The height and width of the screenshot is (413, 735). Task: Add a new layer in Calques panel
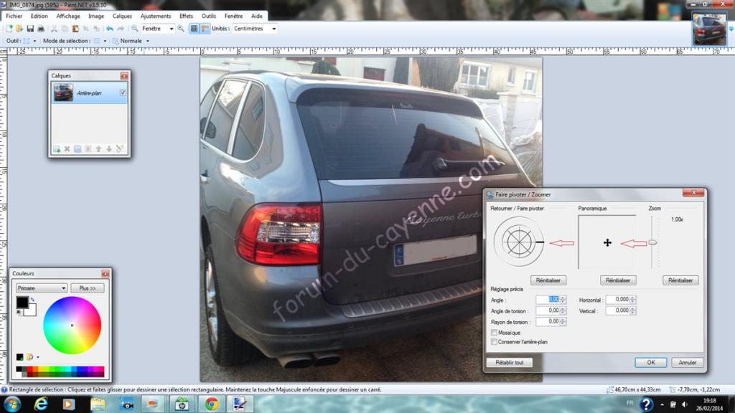click(x=57, y=149)
